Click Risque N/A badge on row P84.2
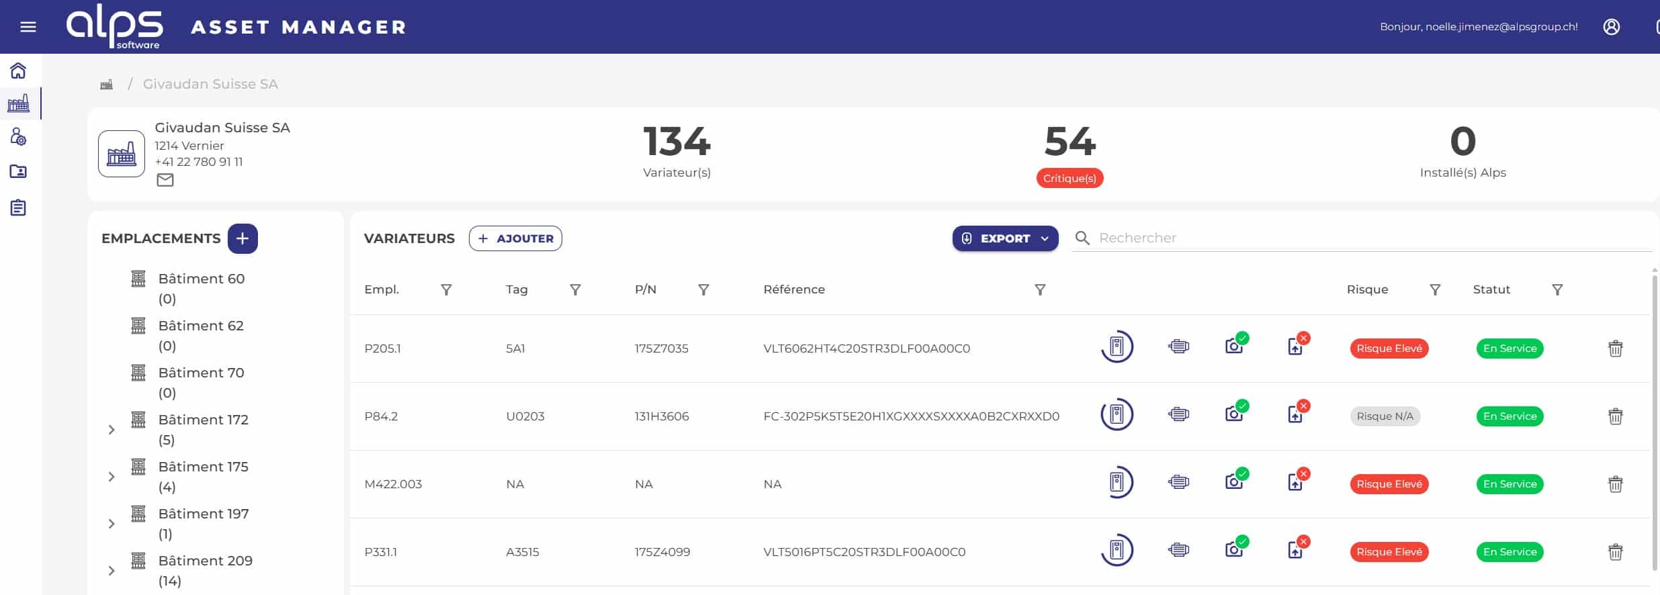 [x=1385, y=416]
